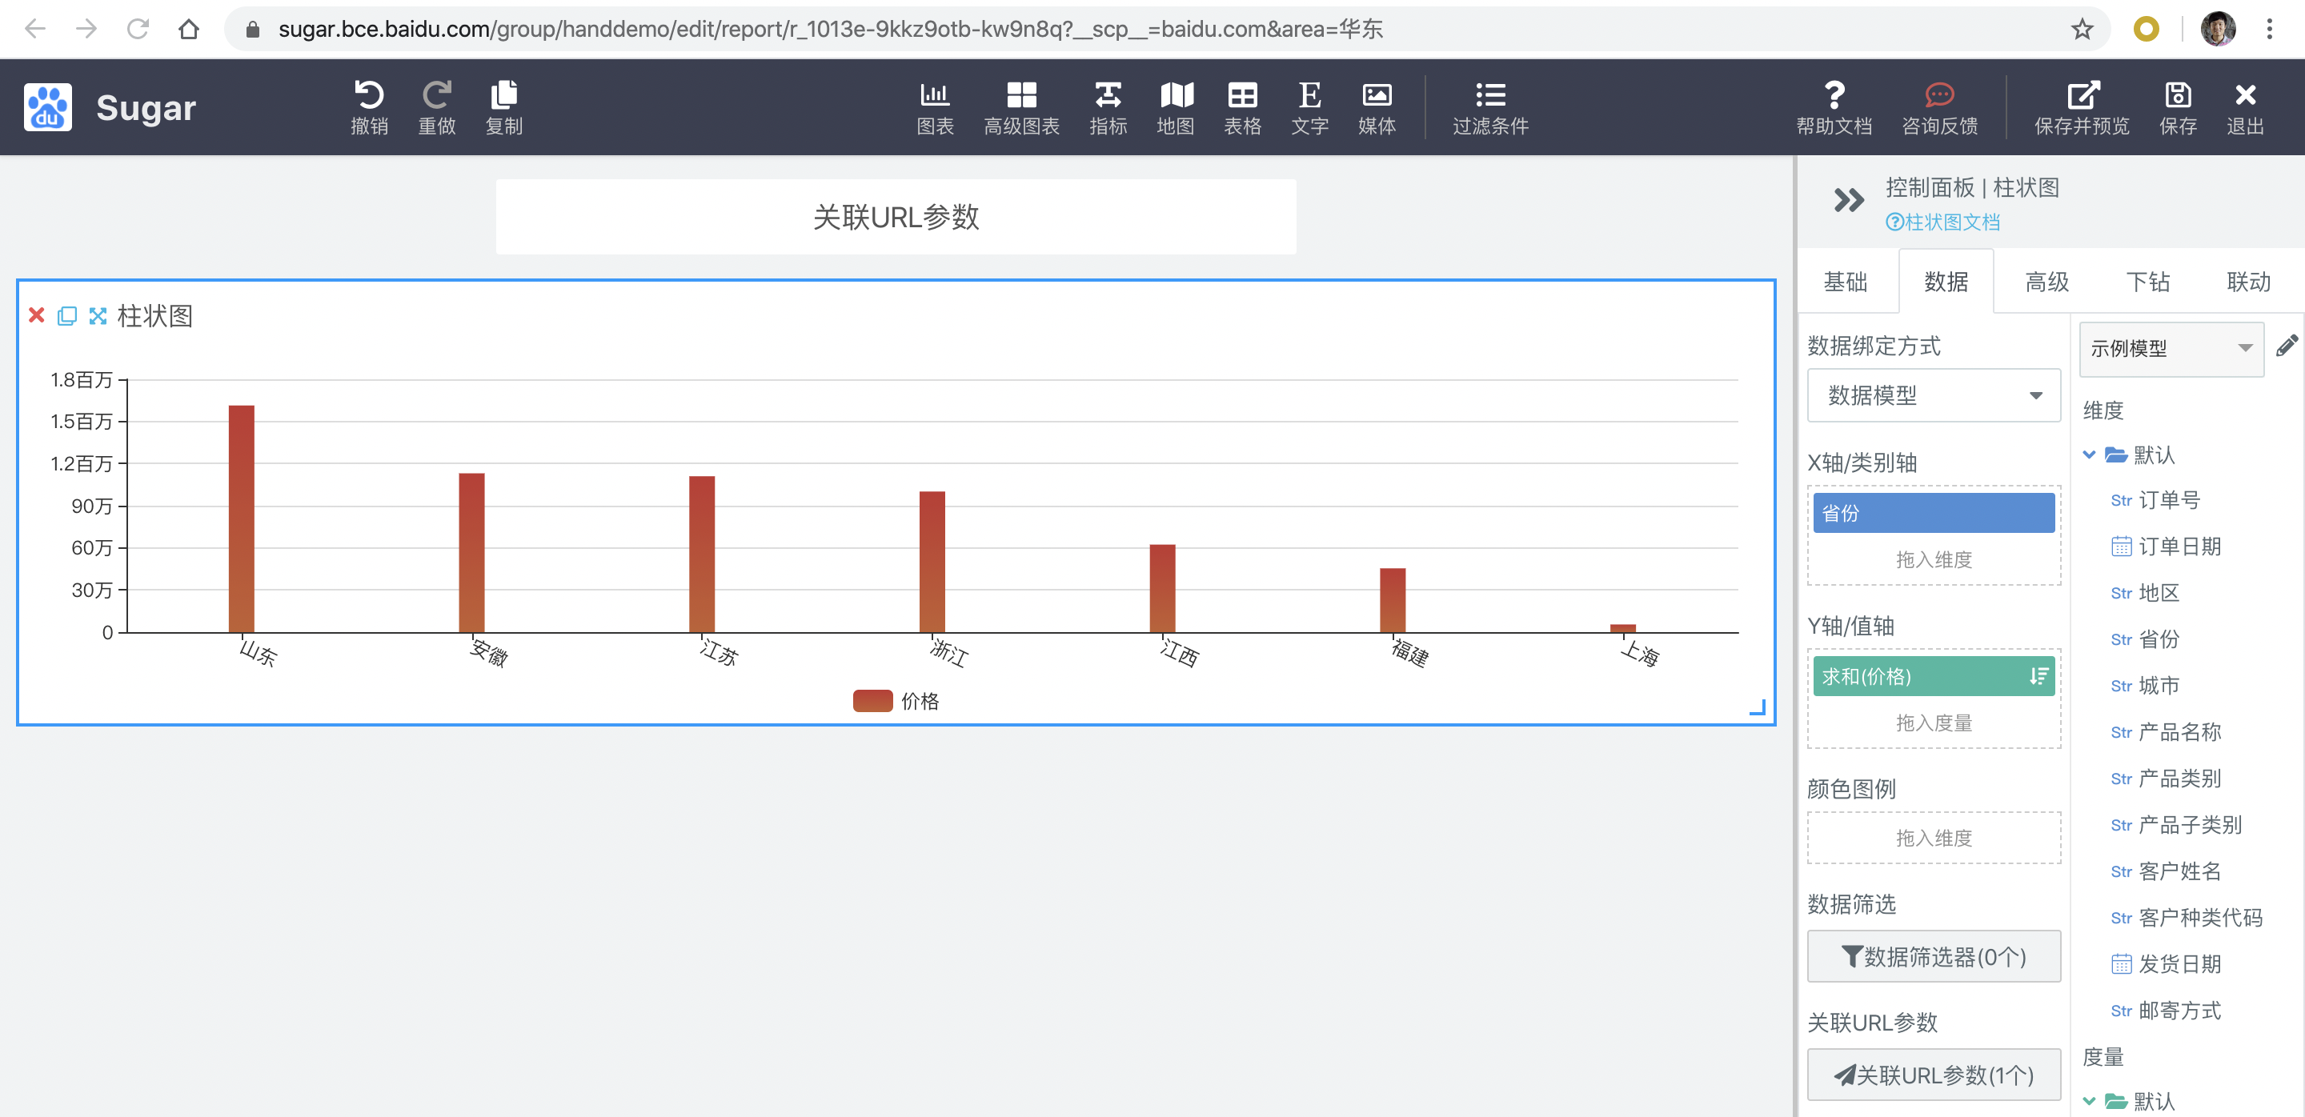Open the 示例模型 model dropdown
The image size is (2305, 1117).
pyautogui.click(x=2171, y=348)
